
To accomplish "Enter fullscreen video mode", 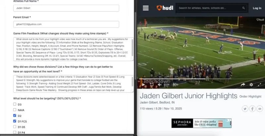I will [259, 85].
